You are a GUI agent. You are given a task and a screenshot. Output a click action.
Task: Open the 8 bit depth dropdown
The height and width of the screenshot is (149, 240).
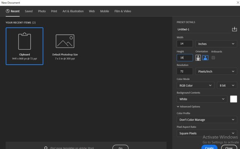(x=227, y=86)
